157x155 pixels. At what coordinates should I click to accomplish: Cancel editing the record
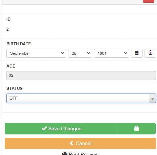point(80,144)
